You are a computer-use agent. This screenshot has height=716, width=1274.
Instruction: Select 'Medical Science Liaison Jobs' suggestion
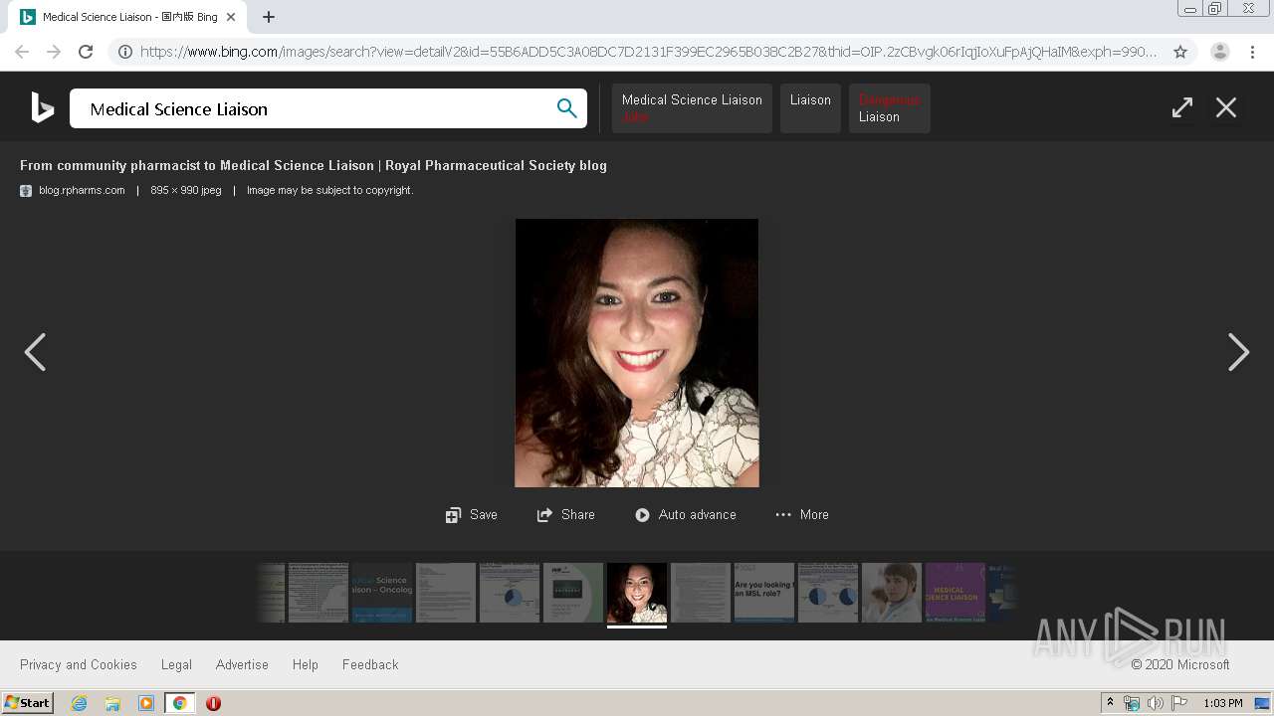692,108
